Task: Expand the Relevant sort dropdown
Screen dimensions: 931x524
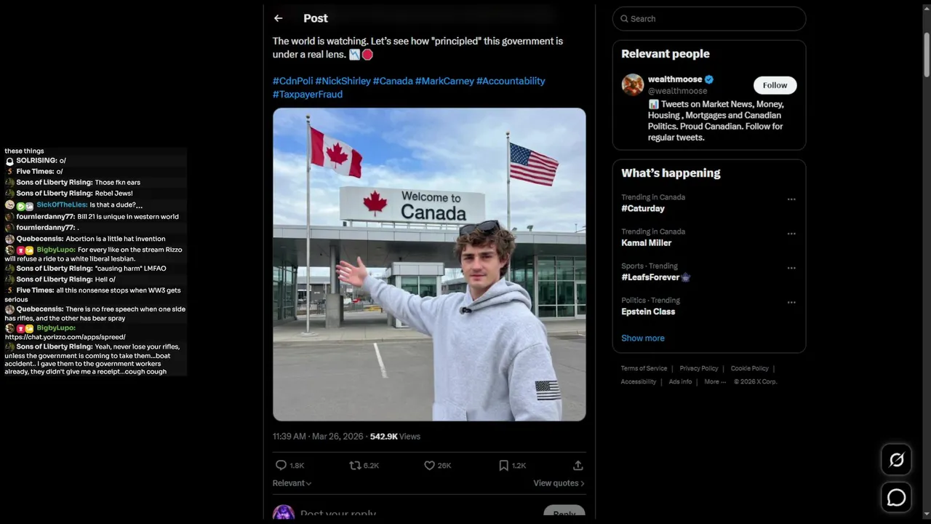Action: pyautogui.click(x=292, y=483)
